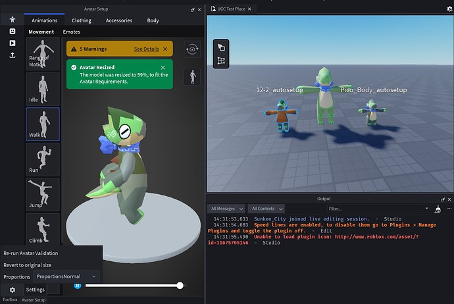Click See Details on warnings banner
Screen dimensions: 454x304
click(147, 49)
